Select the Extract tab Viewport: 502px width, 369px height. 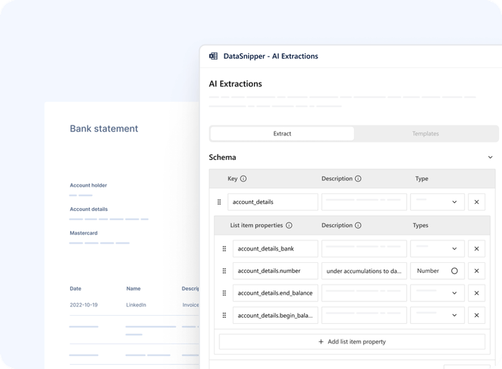click(282, 134)
